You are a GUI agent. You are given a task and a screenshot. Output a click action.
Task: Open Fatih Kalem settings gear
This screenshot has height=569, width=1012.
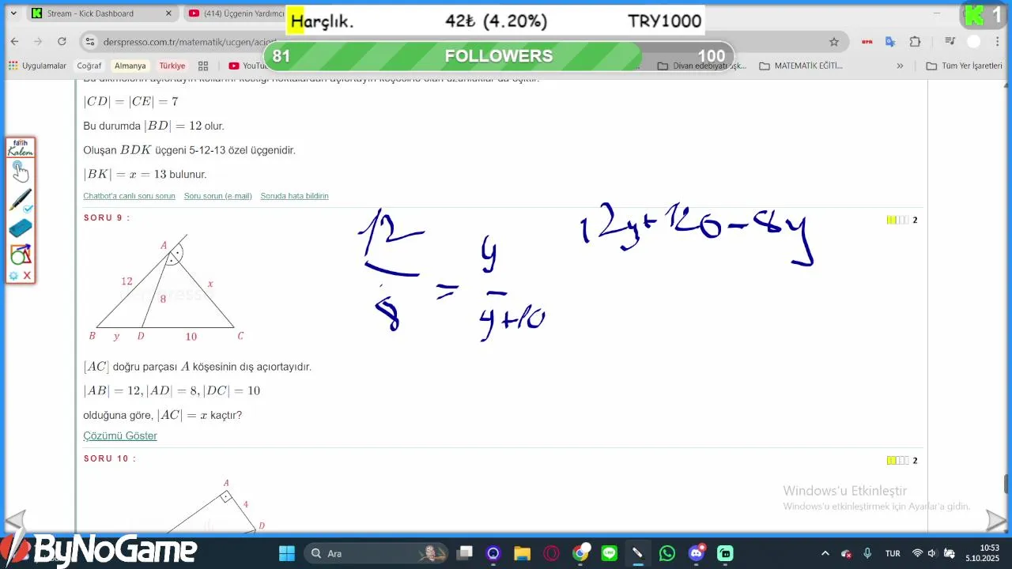click(13, 276)
